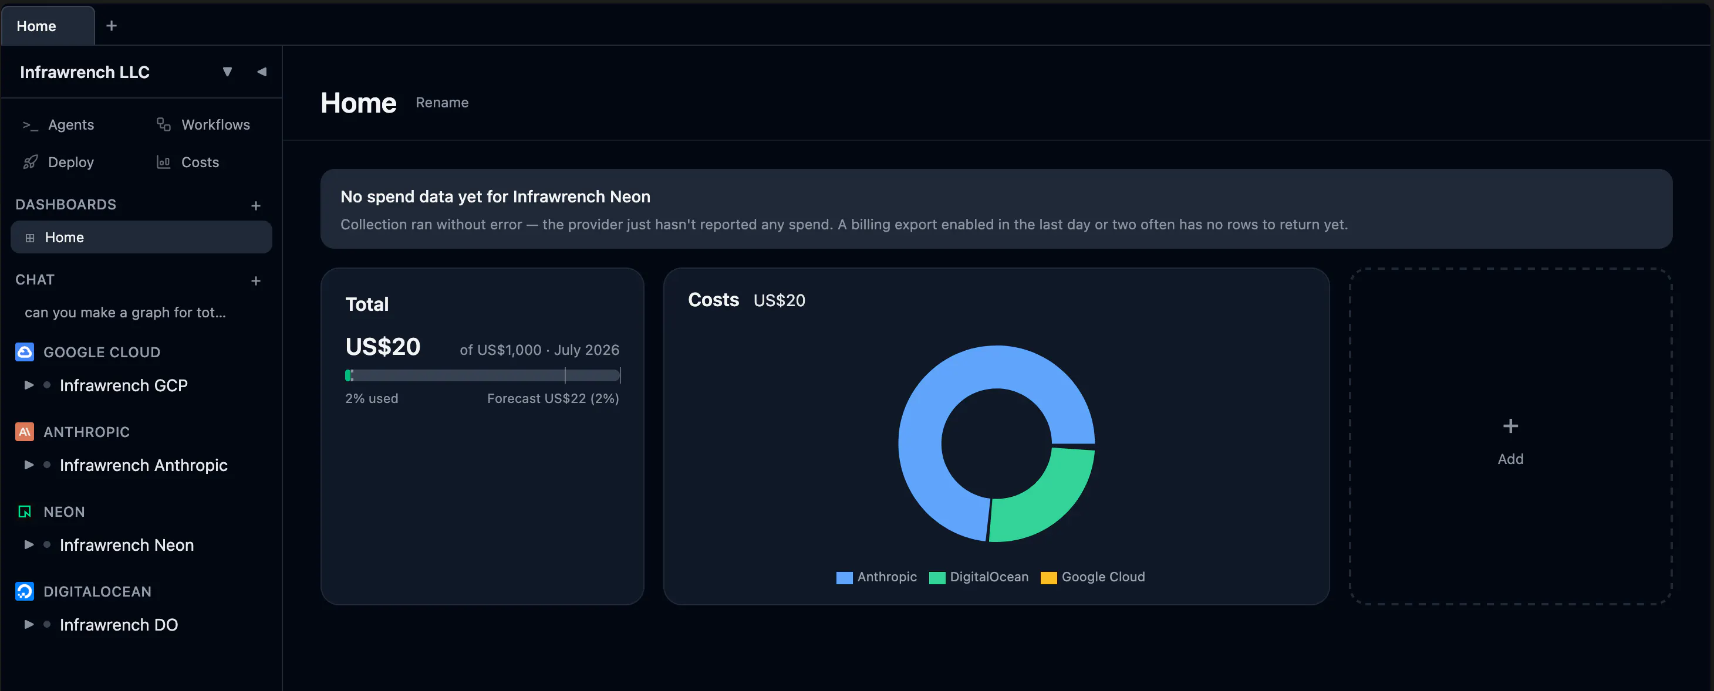The image size is (1714, 691).
Task: Click the DigitalOcean logo icon
Action: pyautogui.click(x=25, y=591)
